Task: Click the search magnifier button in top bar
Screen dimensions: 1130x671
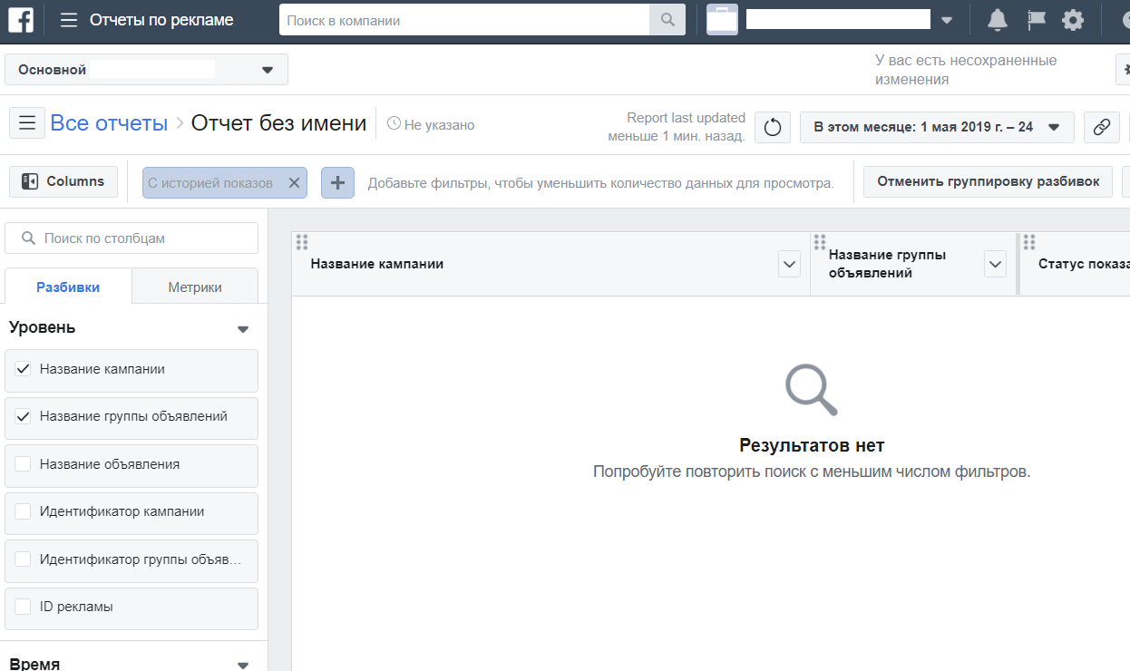Action: click(x=667, y=20)
